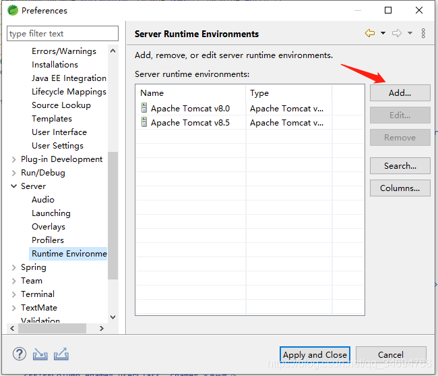Select the Apache Tomcat v8.0 name cell
The image size is (438, 376).
[x=190, y=108]
